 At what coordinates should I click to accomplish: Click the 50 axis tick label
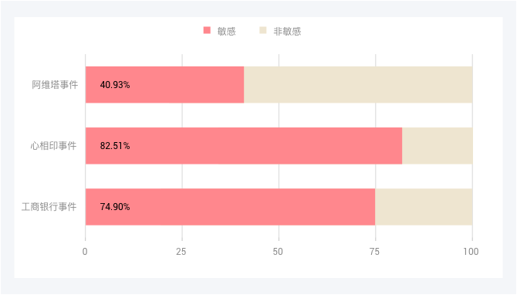278,252
